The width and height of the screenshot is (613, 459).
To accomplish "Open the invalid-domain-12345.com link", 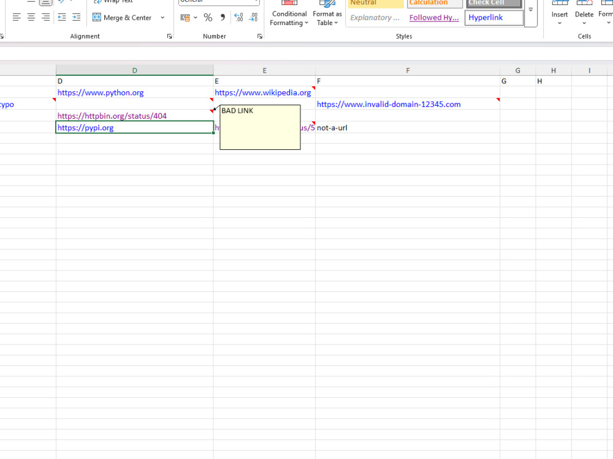I will click(389, 105).
